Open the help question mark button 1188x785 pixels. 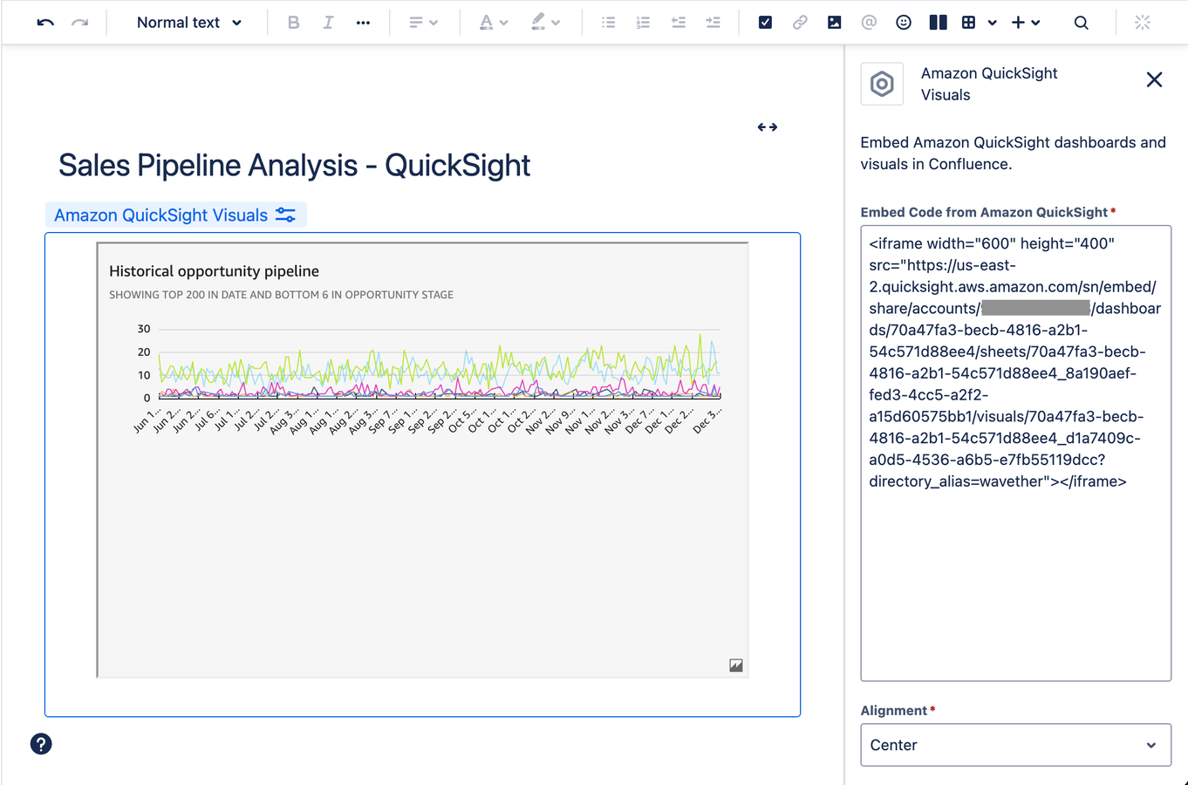41,744
